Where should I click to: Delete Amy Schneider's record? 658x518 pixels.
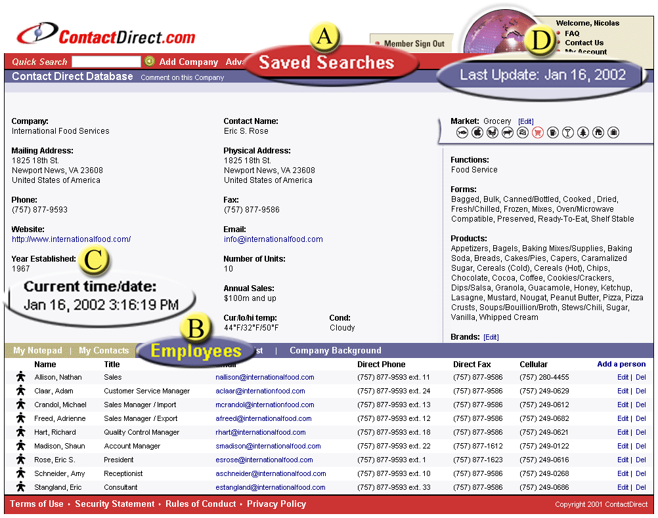[x=641, y=473]
